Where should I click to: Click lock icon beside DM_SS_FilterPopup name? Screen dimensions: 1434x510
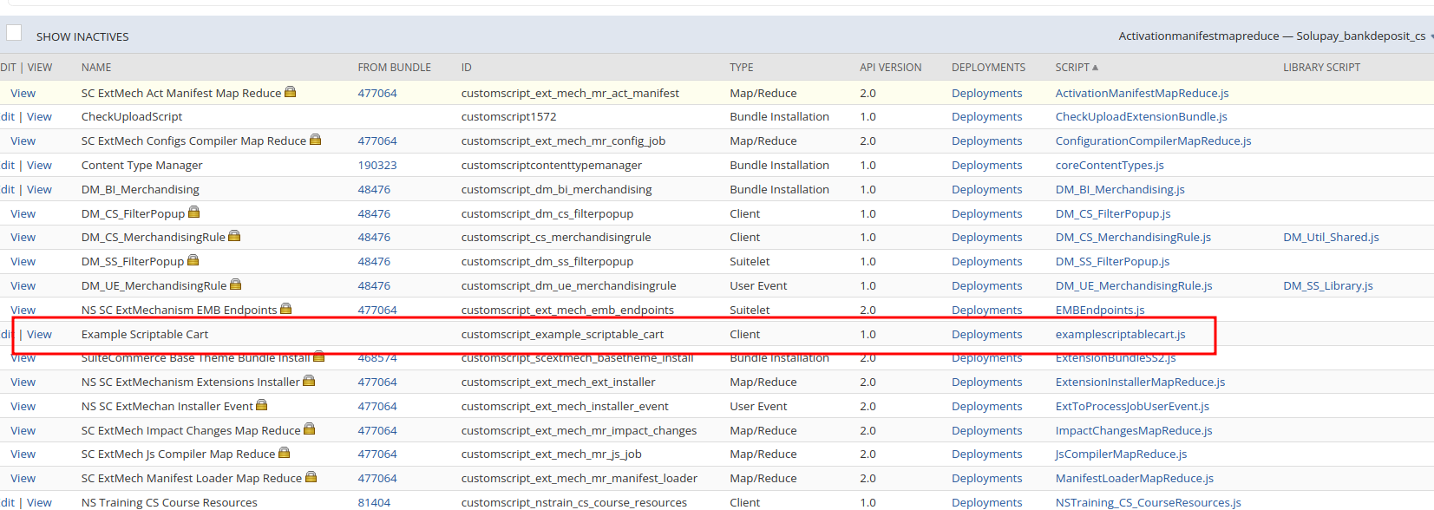click(x=193, y=260)
